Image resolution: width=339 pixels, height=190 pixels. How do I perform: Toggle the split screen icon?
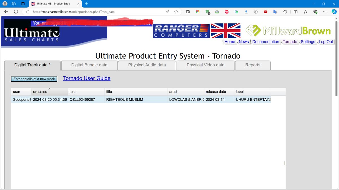tap(295, 12)
